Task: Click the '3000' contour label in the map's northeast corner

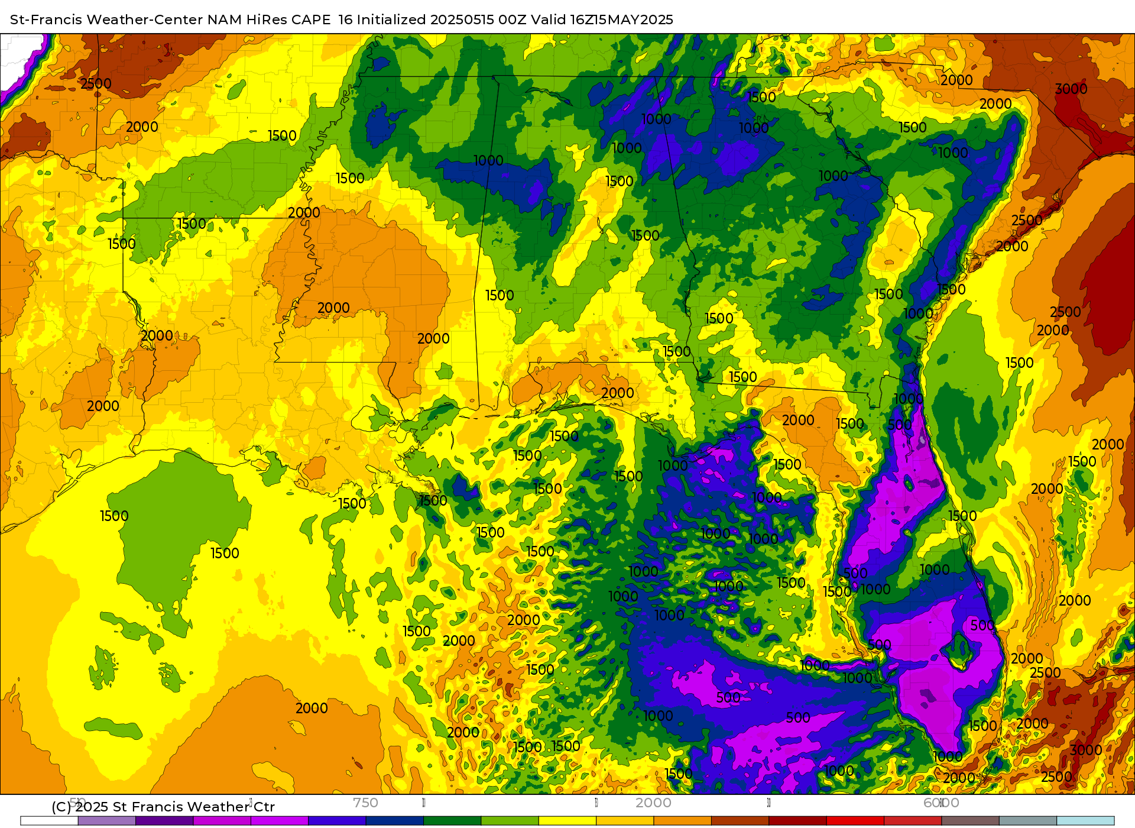Action: (1071, 89)
